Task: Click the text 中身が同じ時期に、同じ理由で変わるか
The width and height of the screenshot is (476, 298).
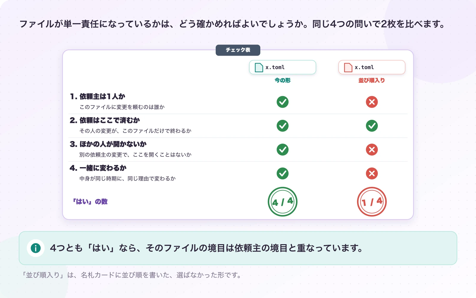Action: (x=128, y=178)
